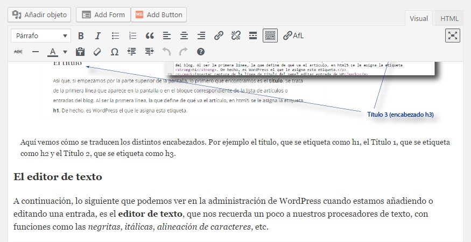Click the bold words 'editor de texto' in paragraph

click(x=150, y=214)
